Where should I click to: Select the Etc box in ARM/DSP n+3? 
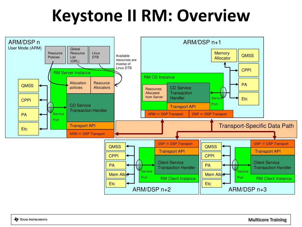point(212,184)
